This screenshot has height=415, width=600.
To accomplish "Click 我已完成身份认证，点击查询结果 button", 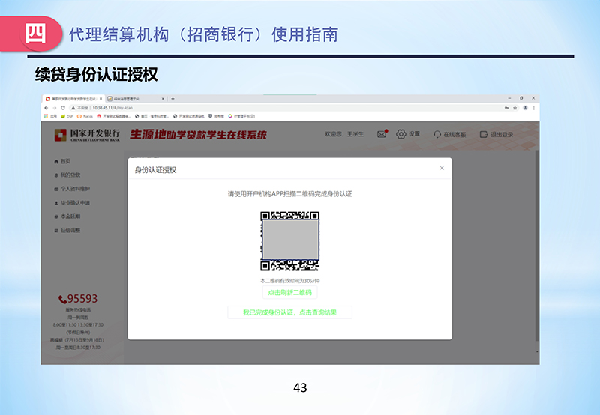I will [x=289, y=312].
